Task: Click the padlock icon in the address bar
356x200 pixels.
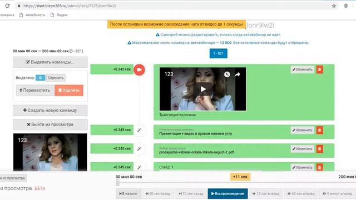Action: (19, 6)
